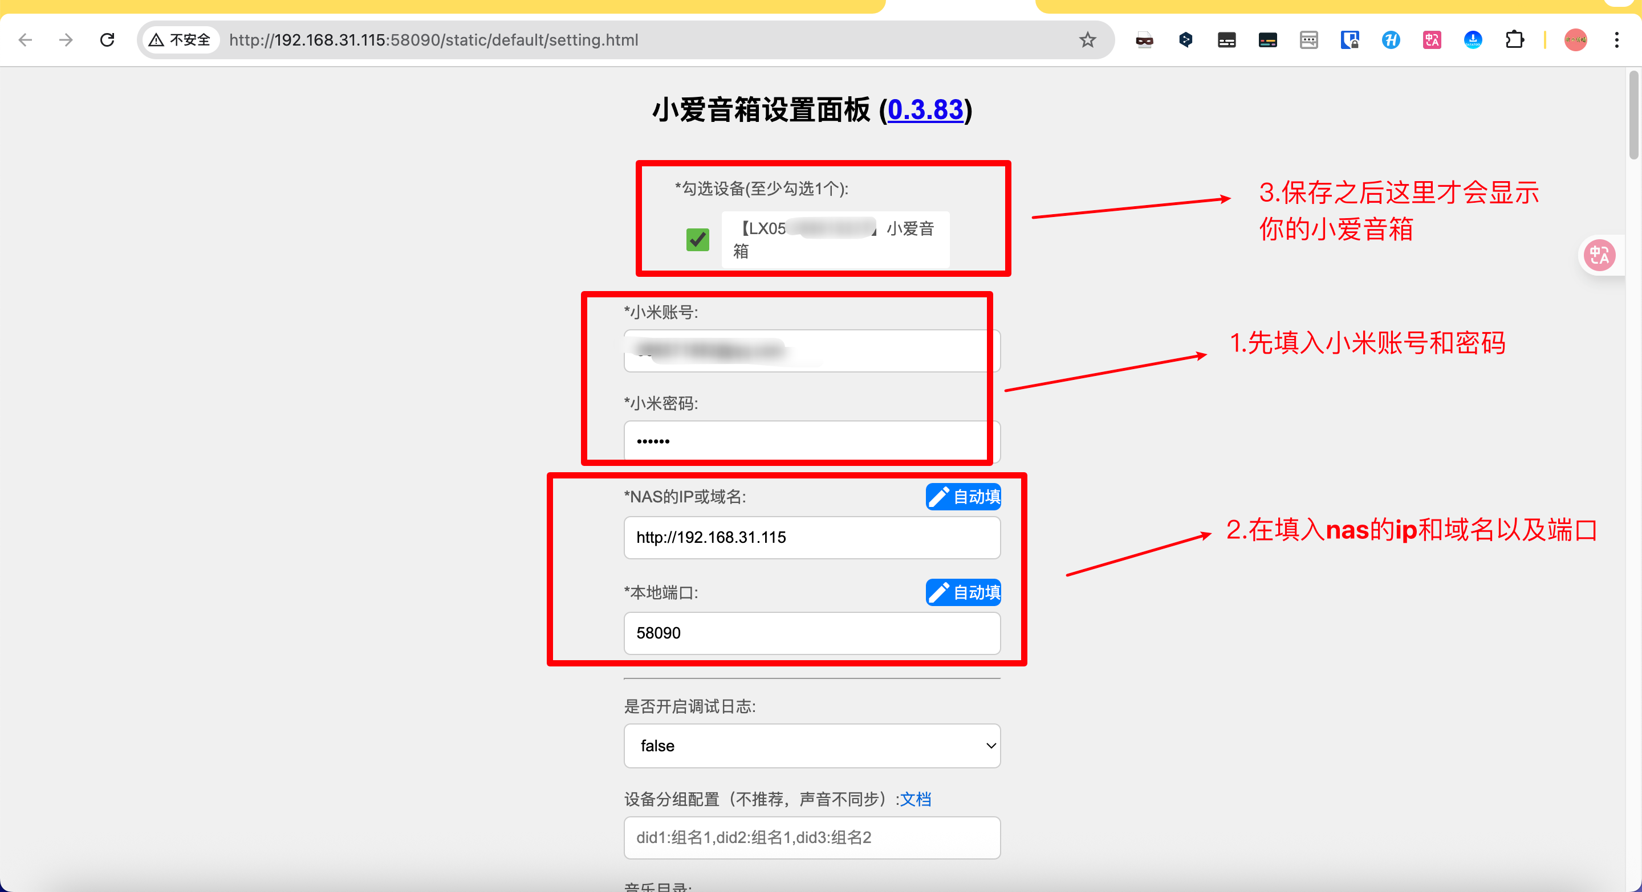Screen dimensions: 1642x892
Task: Uncheck the 【LX05】小爱音箱 device checkbox
Action: (697, 239)
